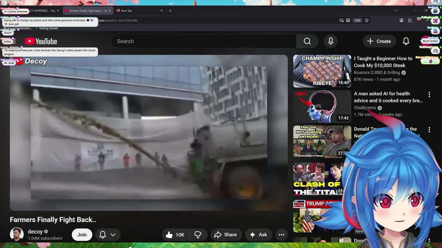Start voice search with microphone icon

331,41
